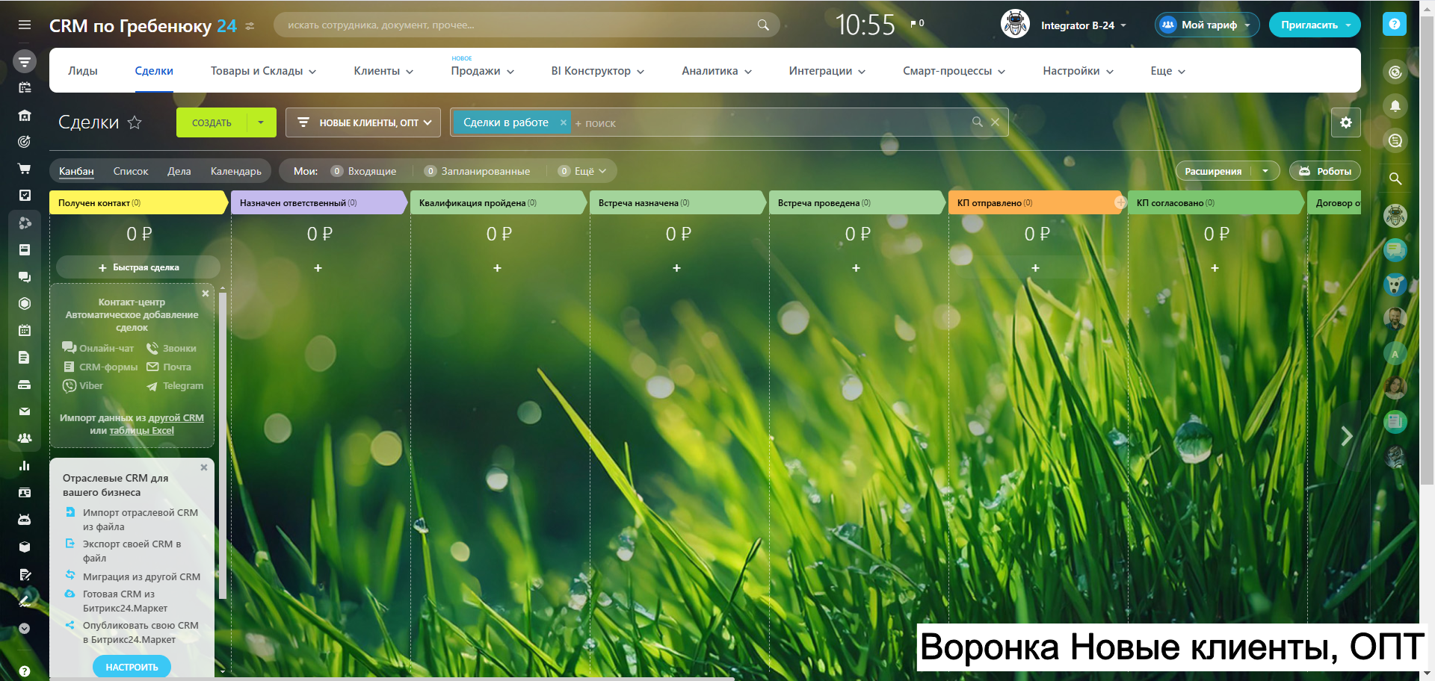
Task: Open the shopping cart icon in left sidebar
Action: coord(25,169)
